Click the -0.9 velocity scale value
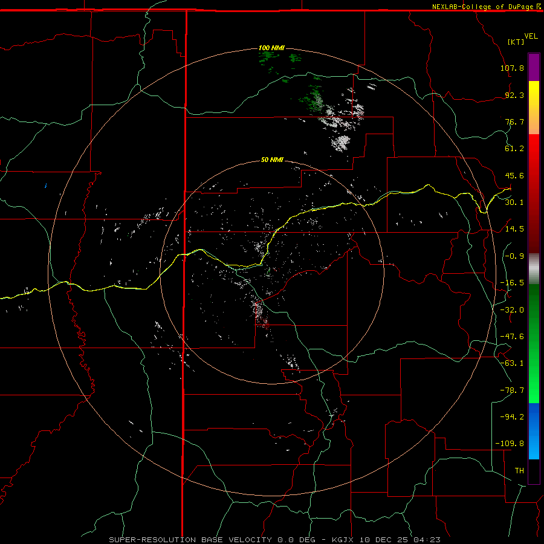Viewport: 544px width, 544px height. (x=514, y=256)
